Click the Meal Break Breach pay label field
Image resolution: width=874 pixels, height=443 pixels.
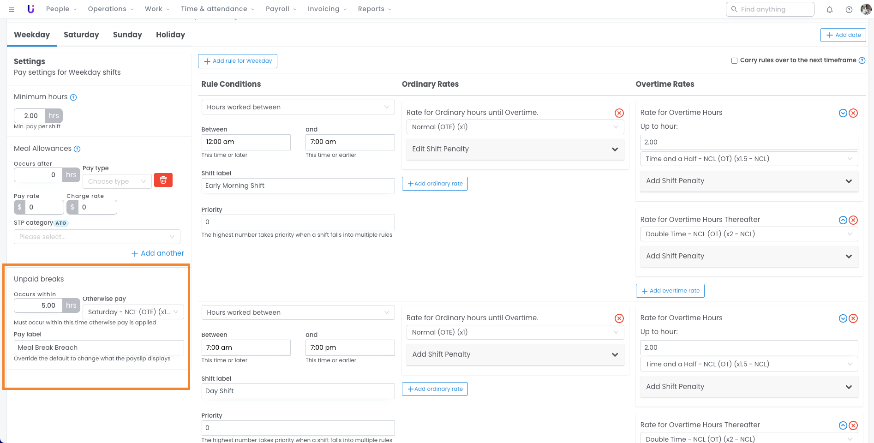(x=99, y=347)
